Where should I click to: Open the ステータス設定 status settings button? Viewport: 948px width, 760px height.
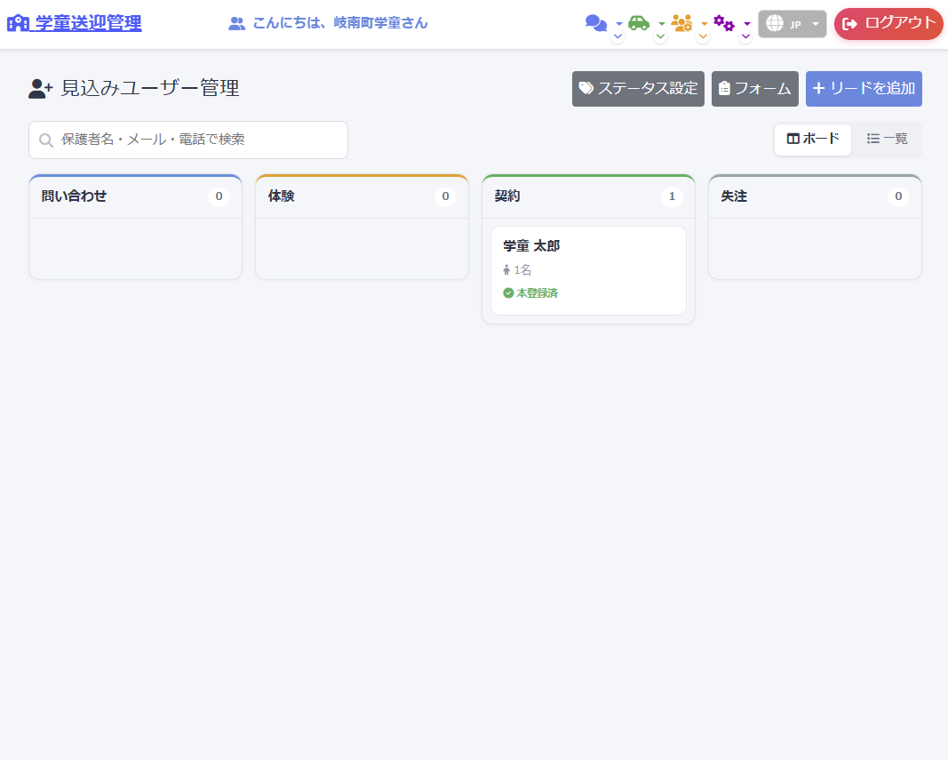[x=638, y=89]
